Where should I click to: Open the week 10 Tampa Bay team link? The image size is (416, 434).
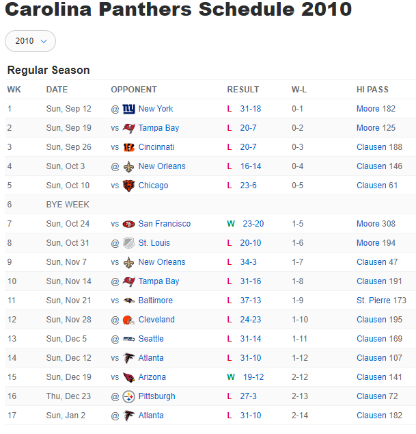pyautogui.click(x=159, y=281)
